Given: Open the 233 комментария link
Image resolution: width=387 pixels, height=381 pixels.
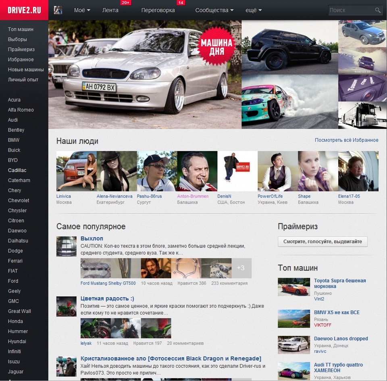Looking at the screenshot, I should coord(229,283).
